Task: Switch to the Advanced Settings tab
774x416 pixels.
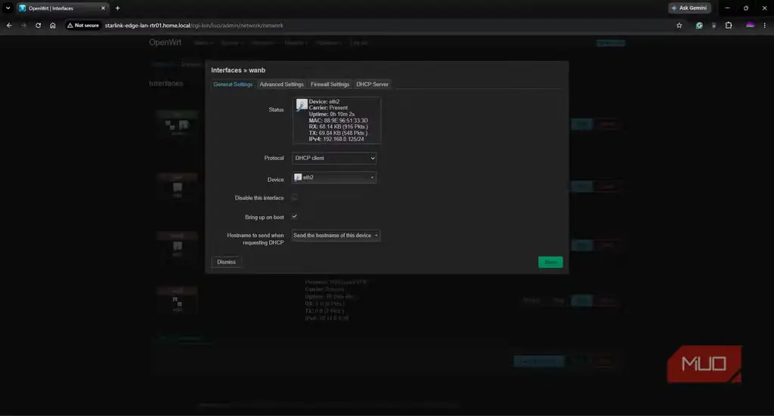Action: click(281, 85)
